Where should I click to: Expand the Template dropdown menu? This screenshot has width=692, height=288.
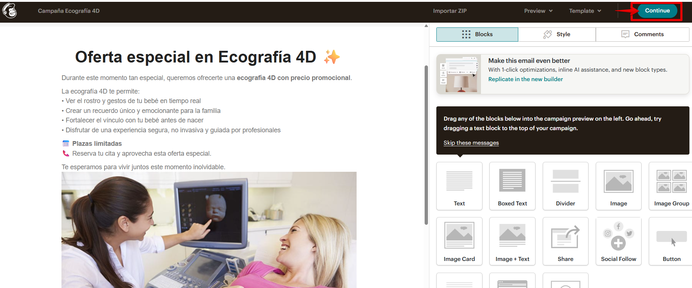(x=585, y=11)
